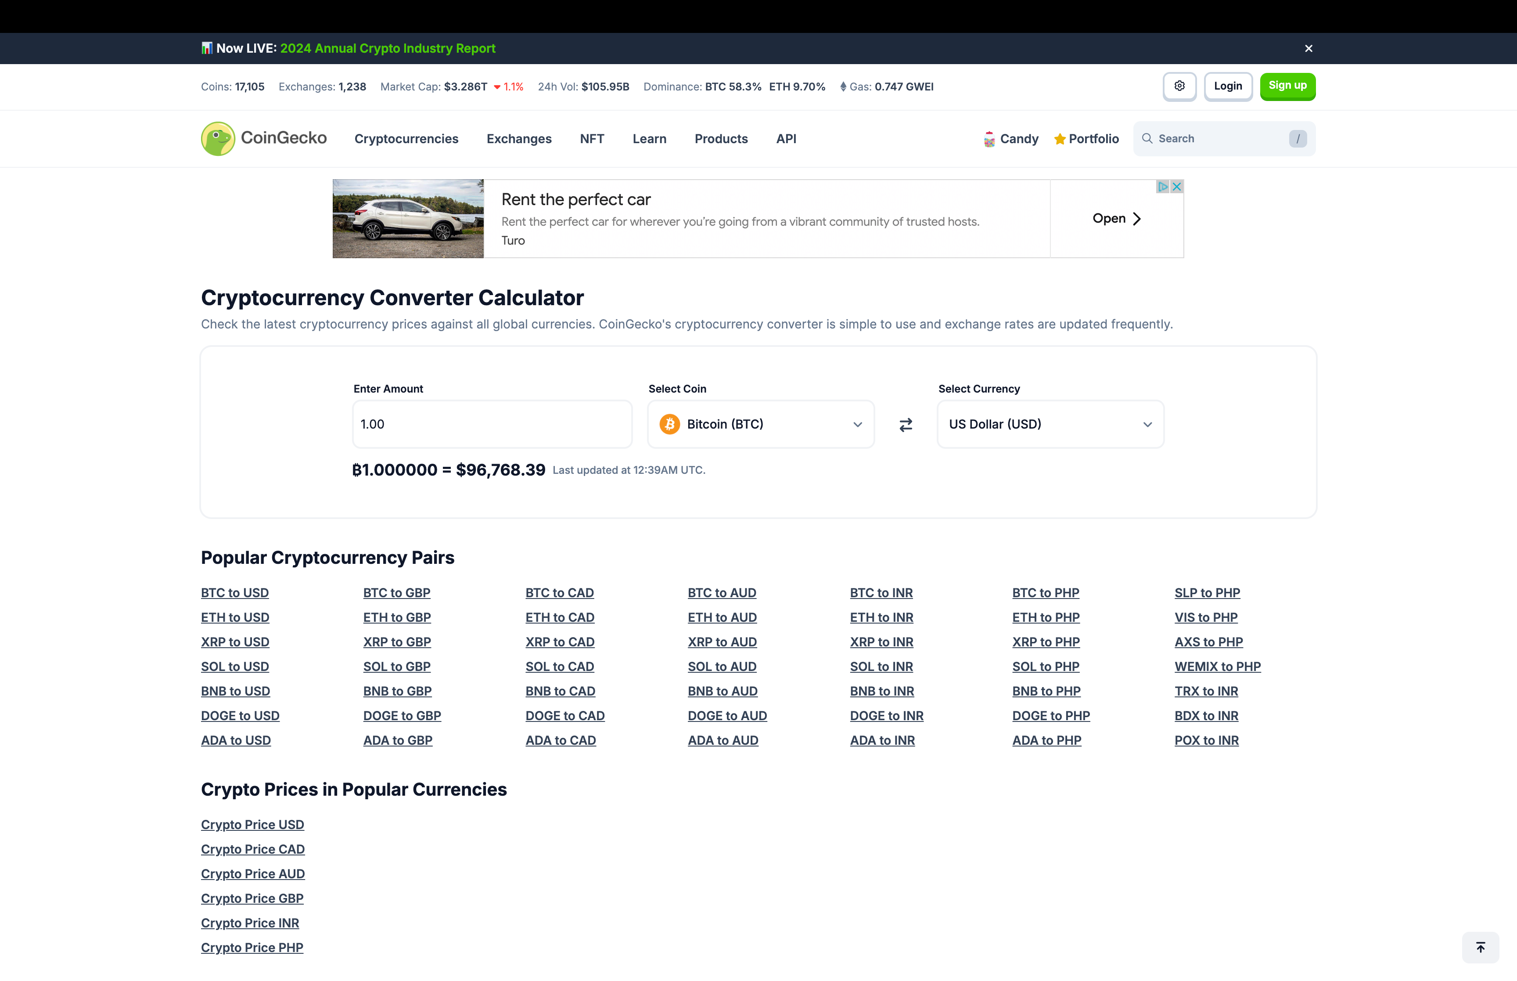Viewport: 1517px width, 981px height.
Task: Open the Learn menu
Action: pos(649,139)
